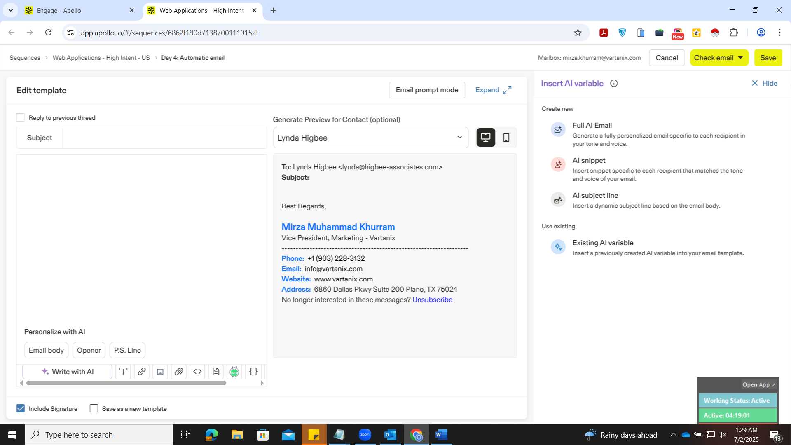The height and width of the screenshot is (445, 791).
Task: Click the Rainy days ahead weather widget
Action: pyautogui.click(x=621, y=435)
